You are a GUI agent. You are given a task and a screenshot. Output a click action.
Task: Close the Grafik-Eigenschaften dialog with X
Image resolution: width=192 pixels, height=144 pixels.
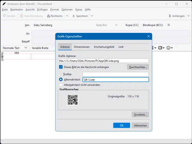148,36
